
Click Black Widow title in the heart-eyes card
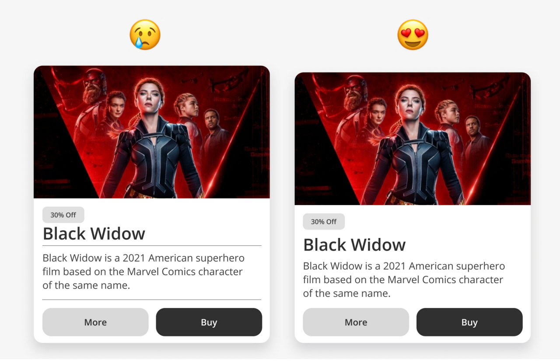354,244
